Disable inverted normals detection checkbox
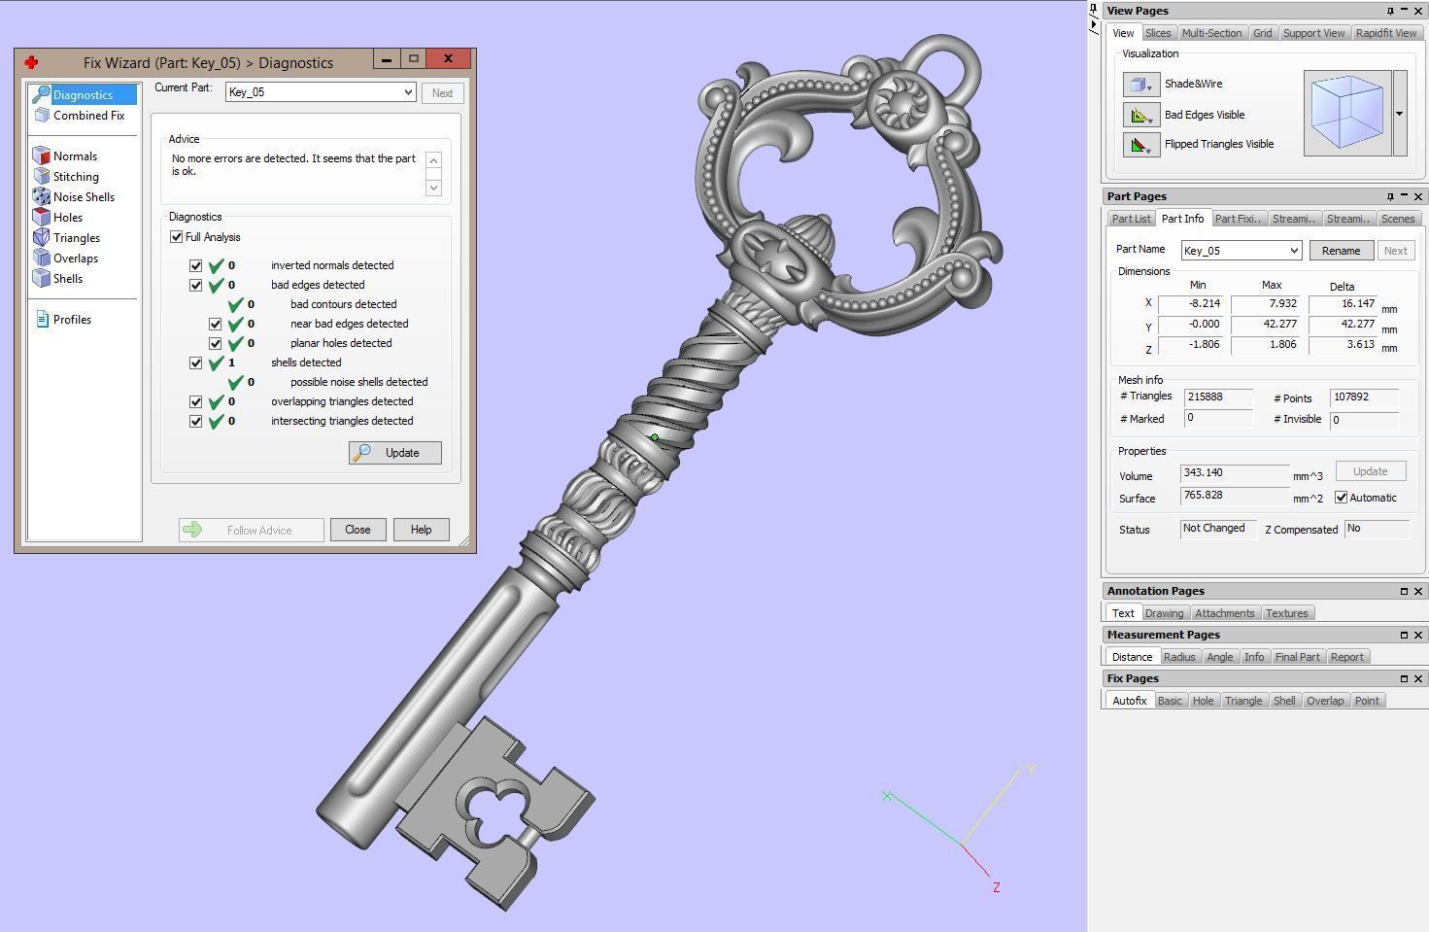This screenshot has width=1429, height=932. tap(196, 265)
